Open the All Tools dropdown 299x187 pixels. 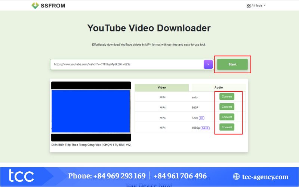coord(256,6)
